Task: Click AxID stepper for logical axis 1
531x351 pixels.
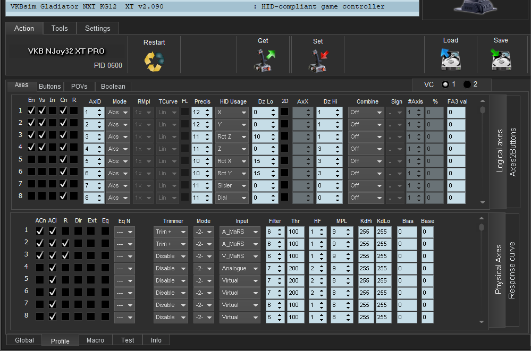Action: click(99, 113)
